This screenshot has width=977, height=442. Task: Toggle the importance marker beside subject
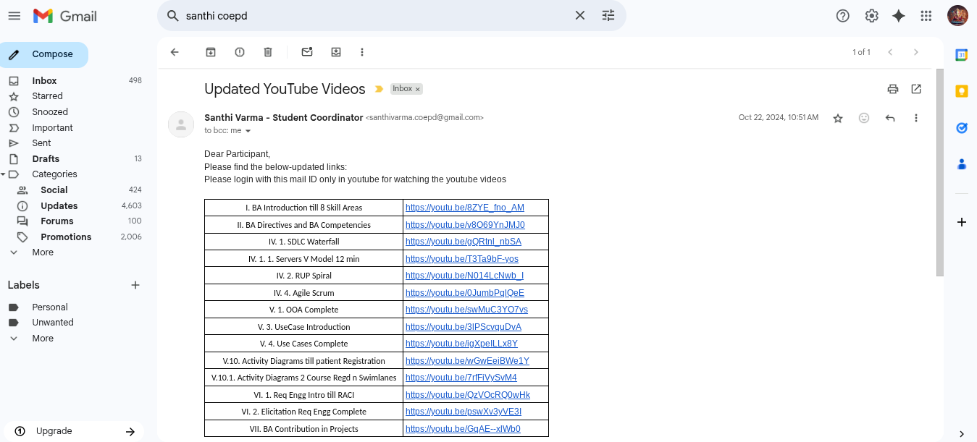point(379,89)
